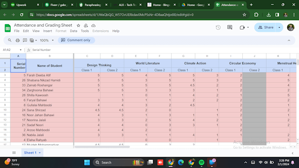Expand the filter views dropdown arrow
The image size is (299, 168).
36,40
